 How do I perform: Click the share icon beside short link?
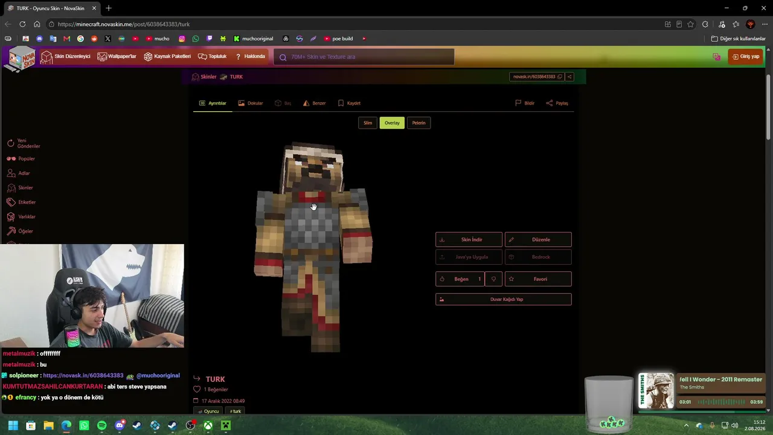point(569,77)
